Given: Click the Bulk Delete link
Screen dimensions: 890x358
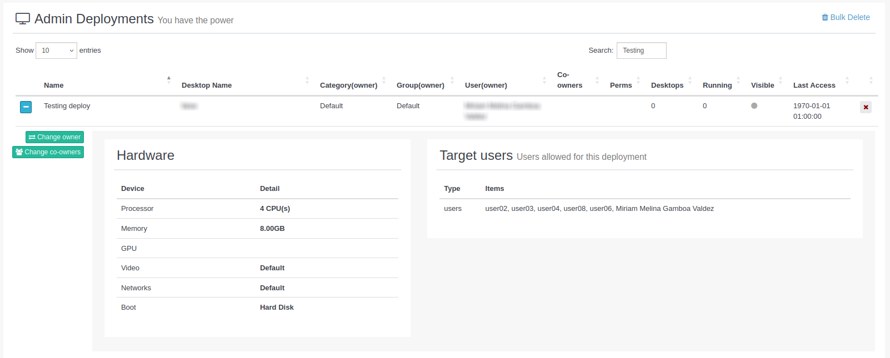Looking at the screenshot, I should click(x=846, y=17).
